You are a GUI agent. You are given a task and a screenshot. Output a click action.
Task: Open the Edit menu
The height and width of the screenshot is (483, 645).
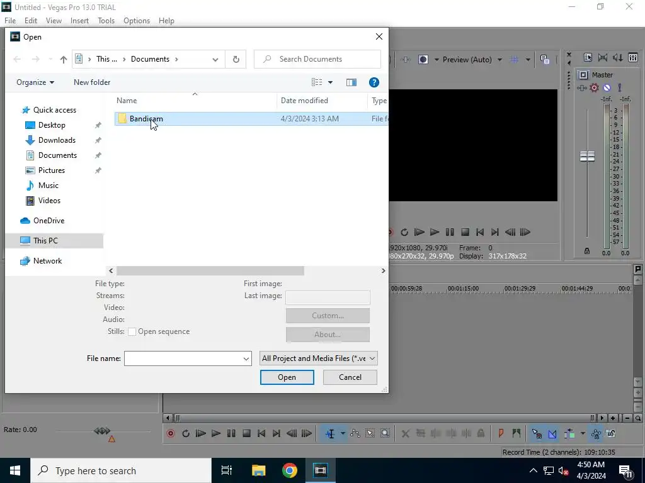click(31, 21)
